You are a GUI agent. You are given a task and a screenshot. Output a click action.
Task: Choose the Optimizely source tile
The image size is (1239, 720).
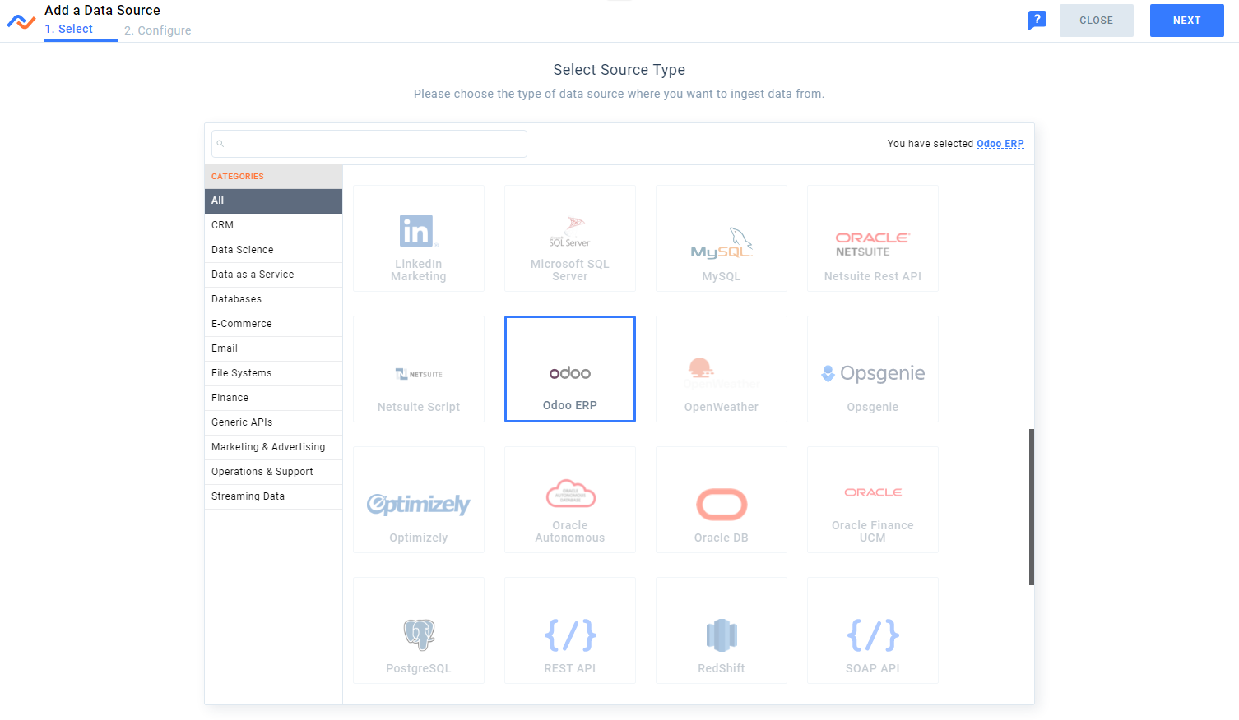(419, 500)
